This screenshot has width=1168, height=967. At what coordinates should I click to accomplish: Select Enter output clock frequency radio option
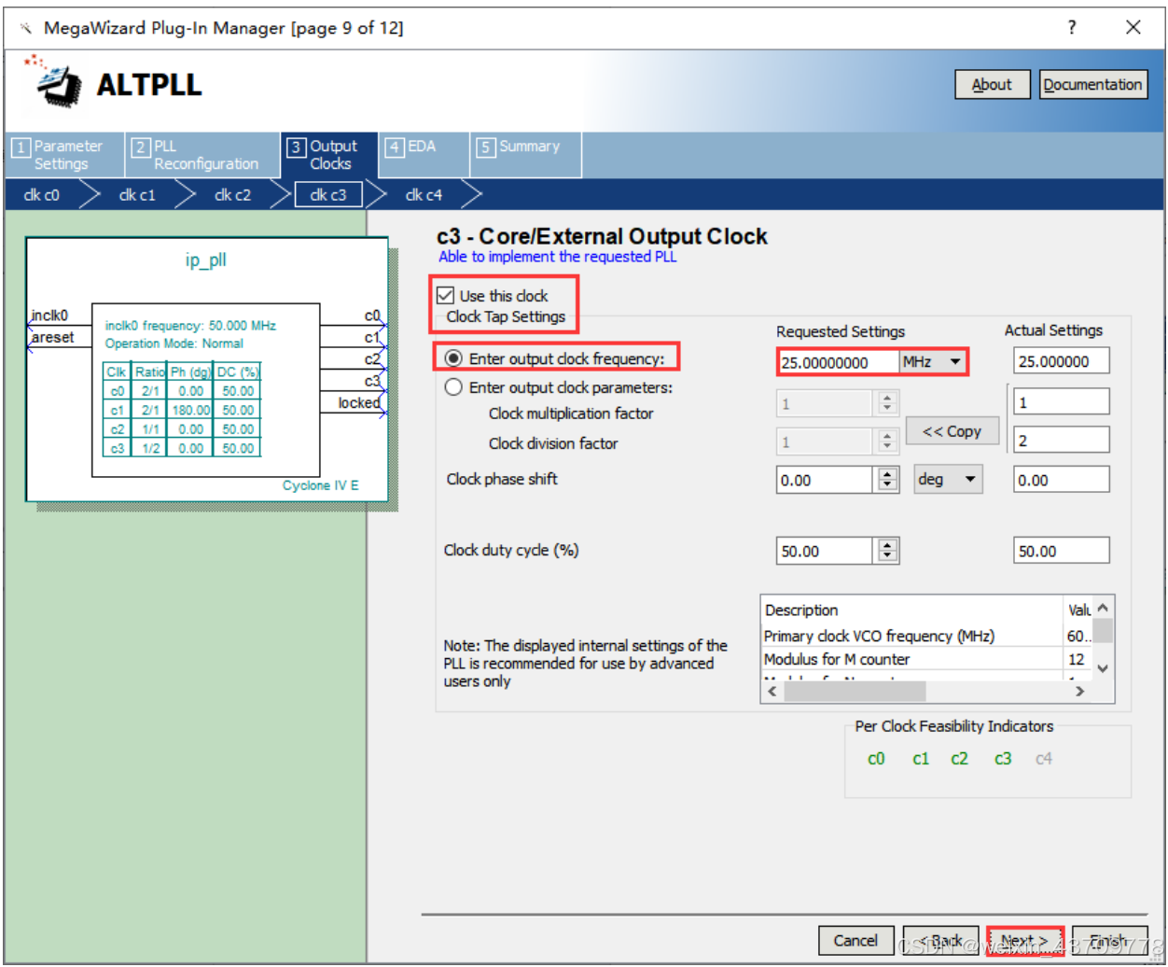click(x=453, y=358)
